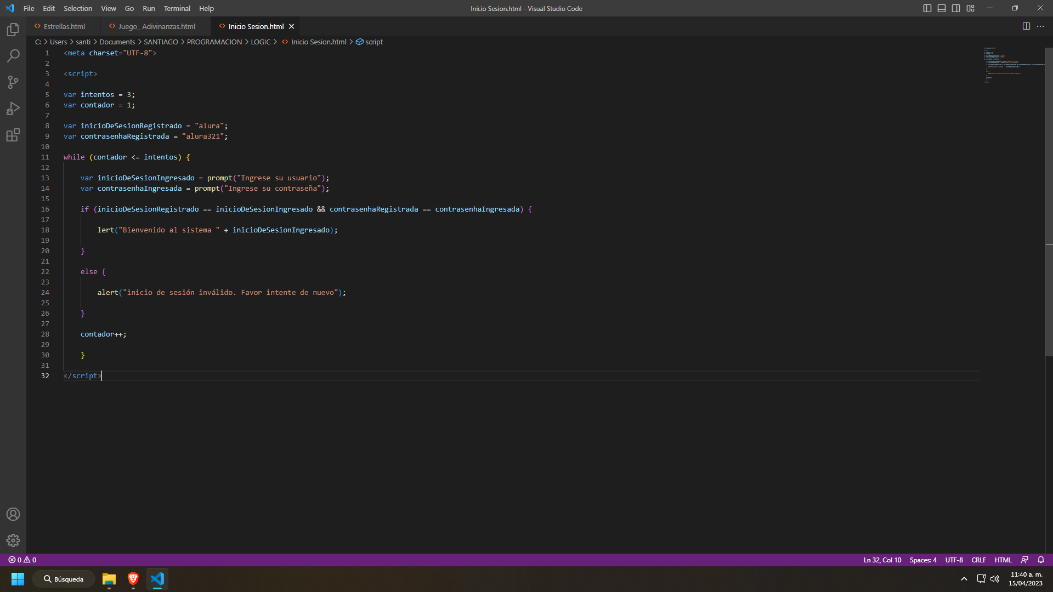Toggle the secondary side bar layout icon
The height and width of the screenshot is (592, 1053).
(x=956, y=8)
